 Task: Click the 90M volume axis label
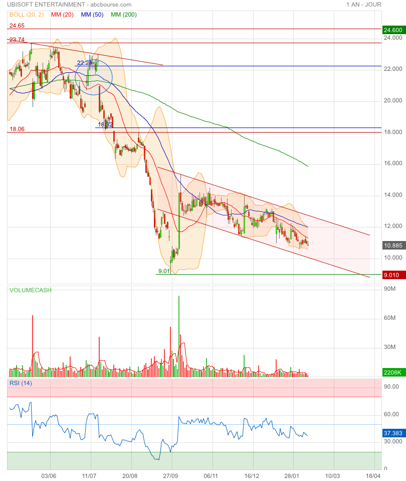point(390,289)
